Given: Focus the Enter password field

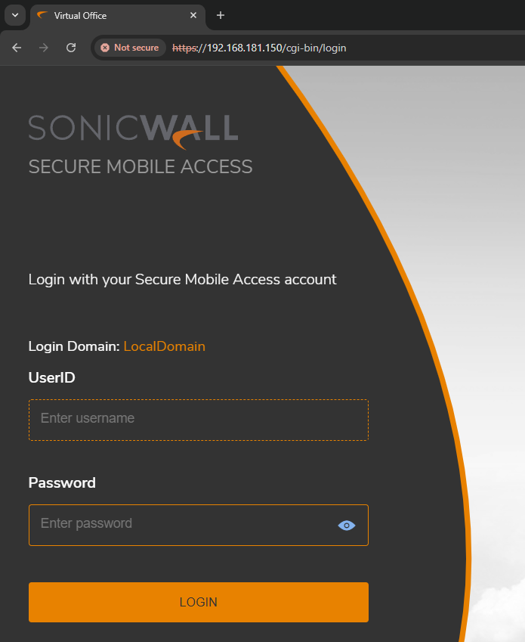Looking at the screenshot, I should click(x=181, y=524).
